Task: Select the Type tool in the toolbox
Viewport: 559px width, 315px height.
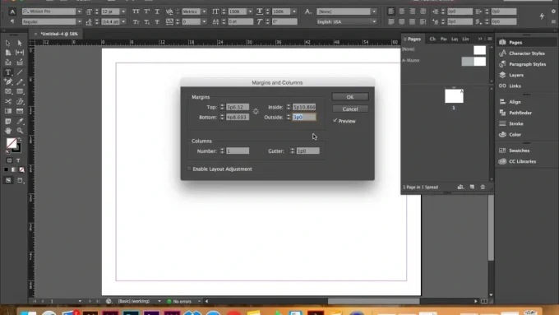Action: (8, 72)
